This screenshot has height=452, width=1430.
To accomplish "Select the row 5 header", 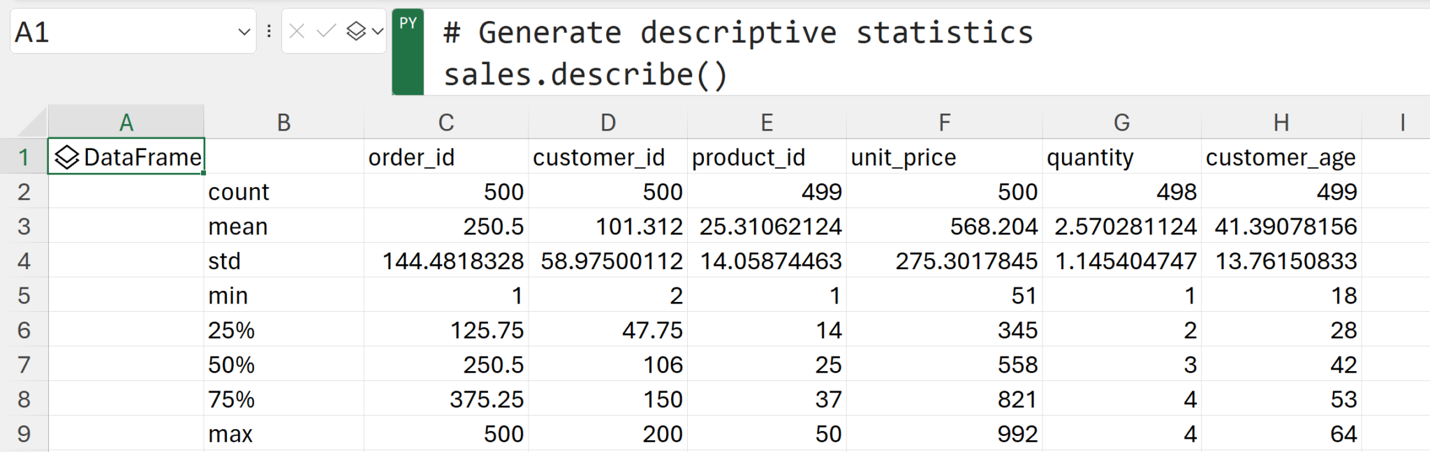I will tap(24, 296).
